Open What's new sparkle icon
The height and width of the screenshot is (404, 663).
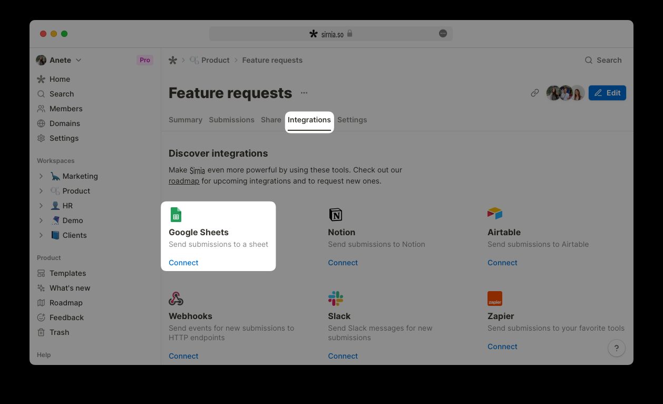pyautogui.click(x=41, y=288)
